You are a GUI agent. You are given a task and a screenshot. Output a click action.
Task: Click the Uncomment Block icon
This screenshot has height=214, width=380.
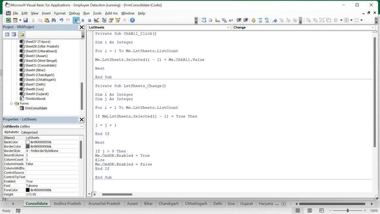tap(267, 20)
